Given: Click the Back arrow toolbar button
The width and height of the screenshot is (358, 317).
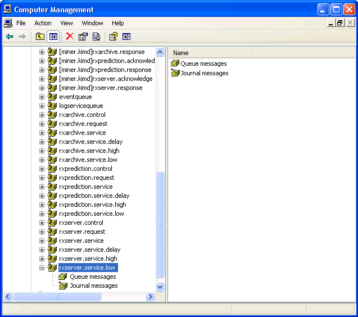Looking at the screenshot, I should (x=10, y=37).
